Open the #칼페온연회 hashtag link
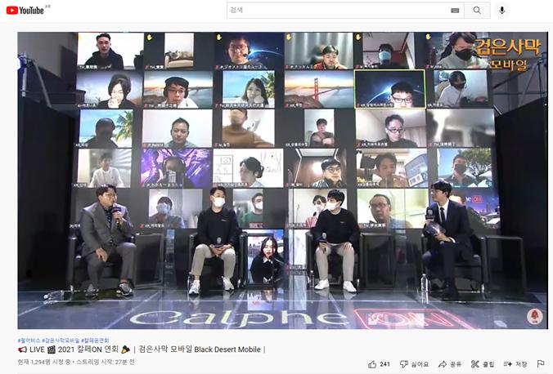 pyautogui.click(x=95, y=341)
